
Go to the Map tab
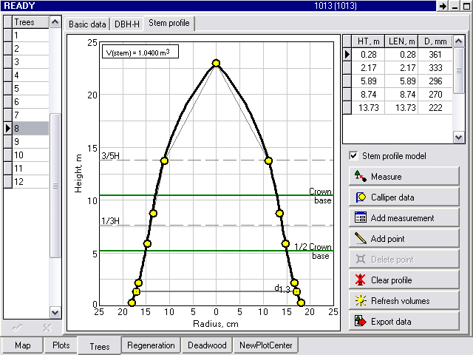coord(23,345)
